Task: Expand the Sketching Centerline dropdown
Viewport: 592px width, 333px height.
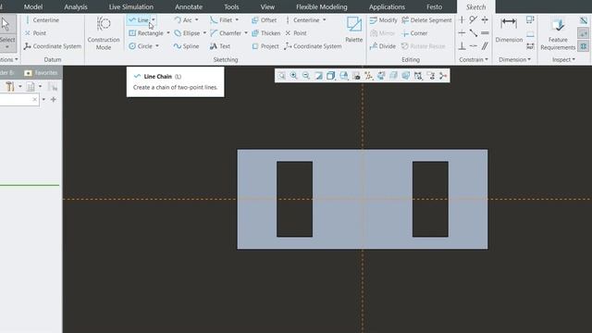Action: pos(325,20)
